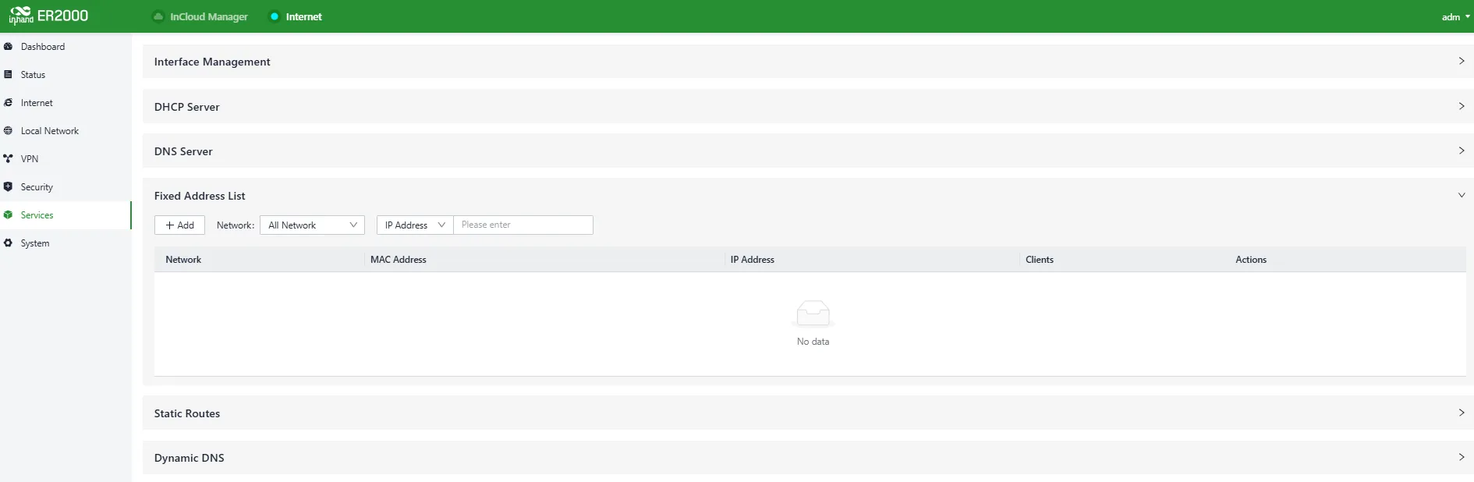Click the Services cube icon
The width and height of the screenshot is (1474, 482).
coord(8,215)
